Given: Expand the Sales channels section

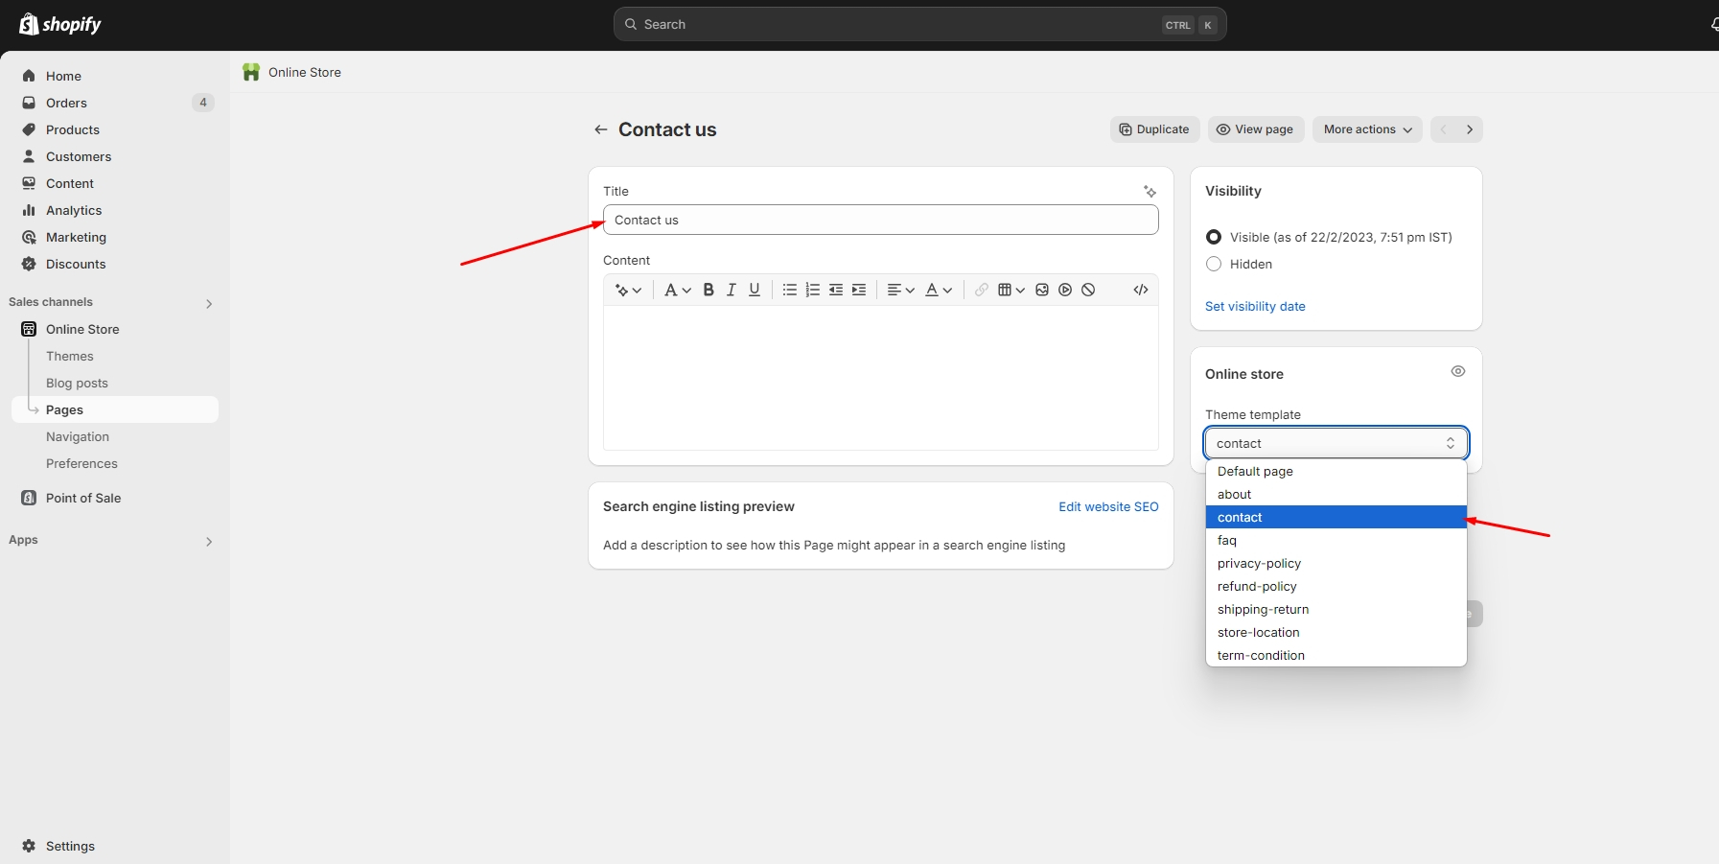Looking at the screenshot, I should click(x=209, y=303).
